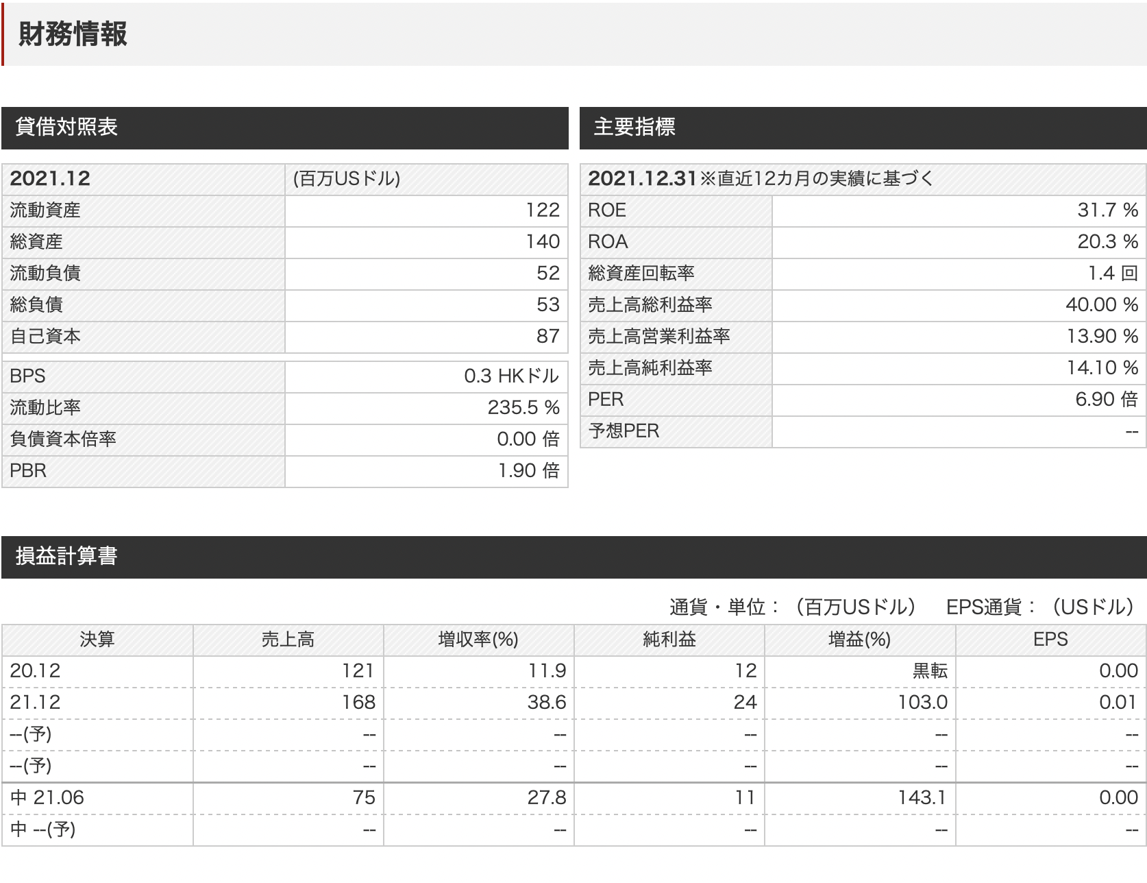
Task: Click the BPS row label
Action: 143,376
